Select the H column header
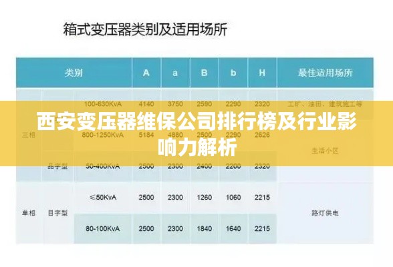The width and height of the screenshot is (393, 267). pyautogui.click(x=262, y=73)
